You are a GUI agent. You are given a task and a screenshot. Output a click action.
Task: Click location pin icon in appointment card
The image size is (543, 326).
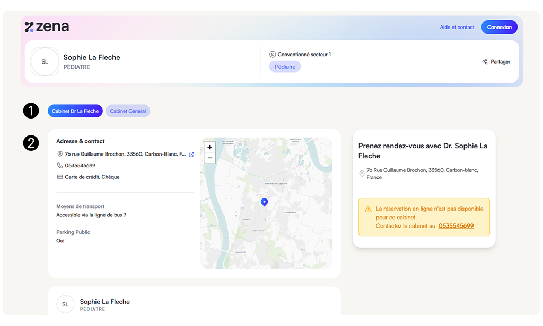[362, 174]
